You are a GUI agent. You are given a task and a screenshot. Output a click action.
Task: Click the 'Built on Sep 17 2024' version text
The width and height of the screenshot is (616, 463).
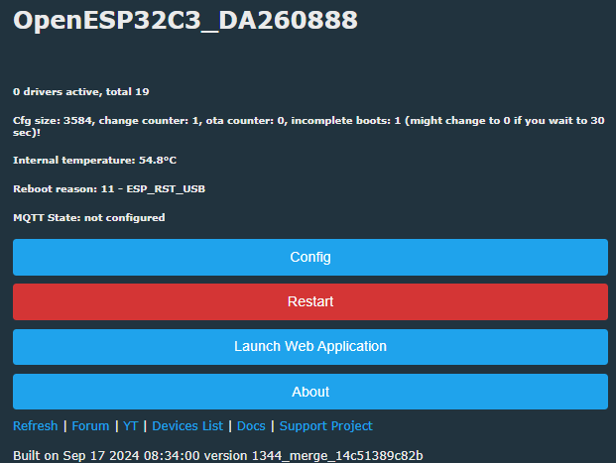point(218,455)
